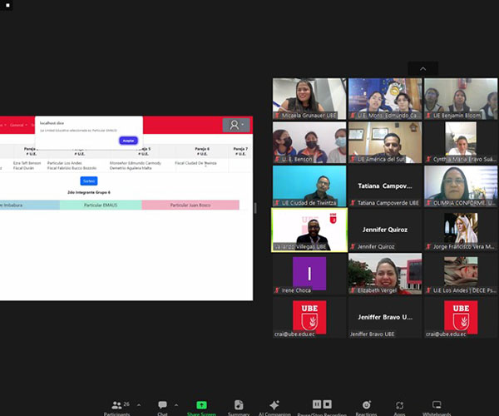
Task: Click muted mic icon on Tatiana Campoverde tile
Action: (x=353, y=203)
